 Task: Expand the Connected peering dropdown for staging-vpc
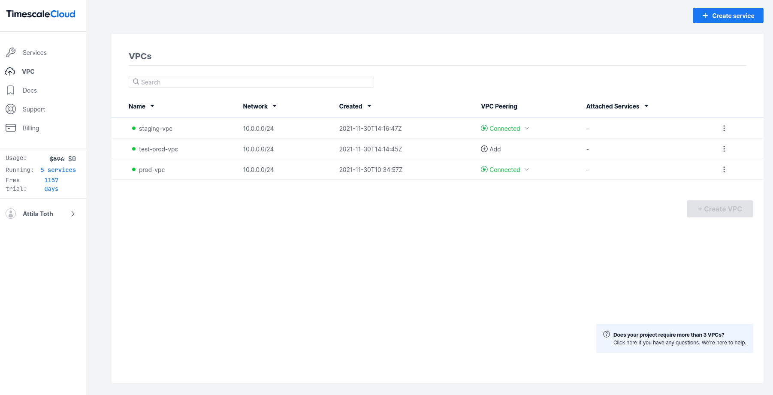[527, 128]
